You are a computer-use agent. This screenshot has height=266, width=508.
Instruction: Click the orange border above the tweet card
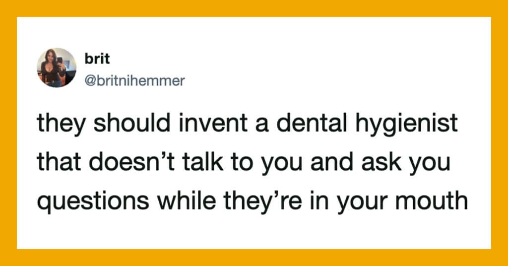[254, 8]
